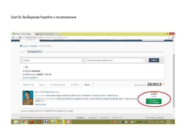Open the blue document taskbar icon
This screenshot has height=139, width=186.
[x=46, y=122]
